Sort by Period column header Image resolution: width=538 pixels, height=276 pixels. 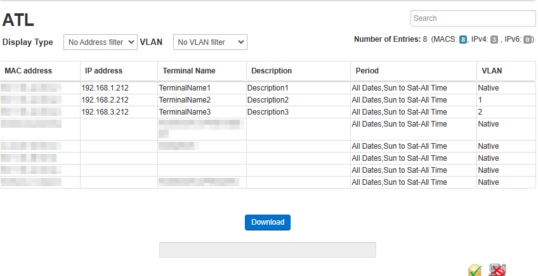(367, 71)
